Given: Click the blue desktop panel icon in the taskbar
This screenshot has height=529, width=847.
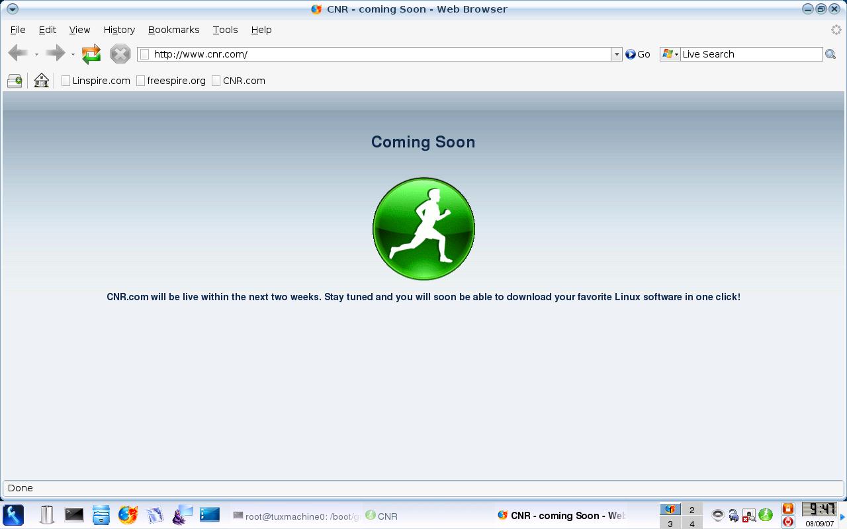Looking at the screenshot, I should 210,514.
